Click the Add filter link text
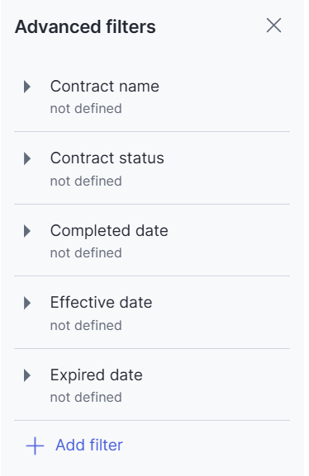 point(89,445)
